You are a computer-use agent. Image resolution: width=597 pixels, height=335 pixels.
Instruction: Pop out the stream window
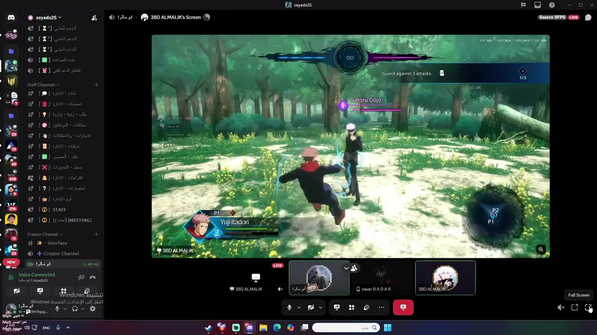[575, 308]
